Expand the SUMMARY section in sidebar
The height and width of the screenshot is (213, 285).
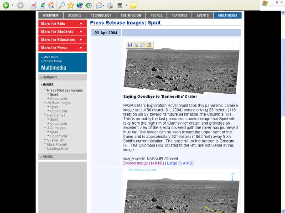coord(50,77)
